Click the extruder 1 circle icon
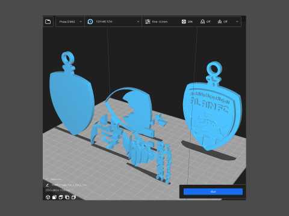The width and height of the screenshot is (289, 216). [x=90, y=22]
